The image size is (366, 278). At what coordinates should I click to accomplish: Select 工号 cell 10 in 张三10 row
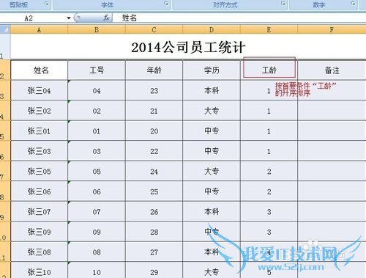[97, 270]
